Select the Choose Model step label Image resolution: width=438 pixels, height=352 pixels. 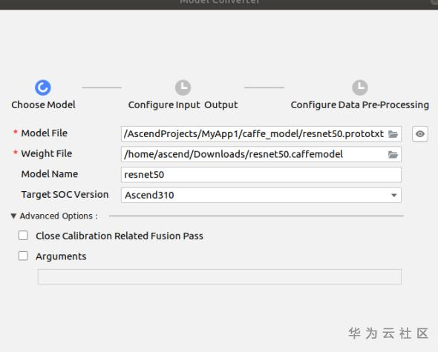(43, 105)
